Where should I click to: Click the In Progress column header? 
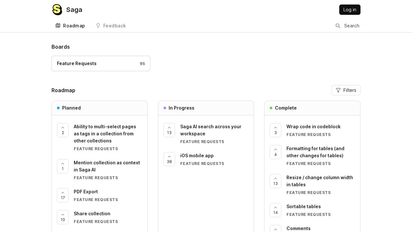[206, 108]
